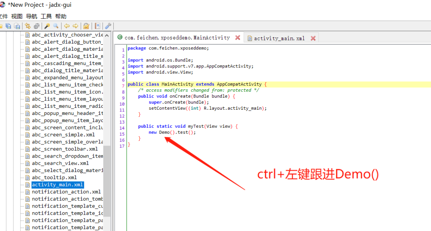This screenshot has height=231, width=431.
Task: Click the myTest method name
Action: [x=196, y=126]
